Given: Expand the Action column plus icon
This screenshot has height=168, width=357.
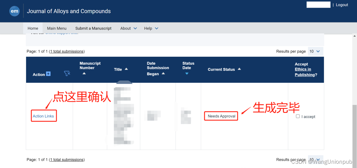Looking at the screenshot, I should [x=48, y=74].
